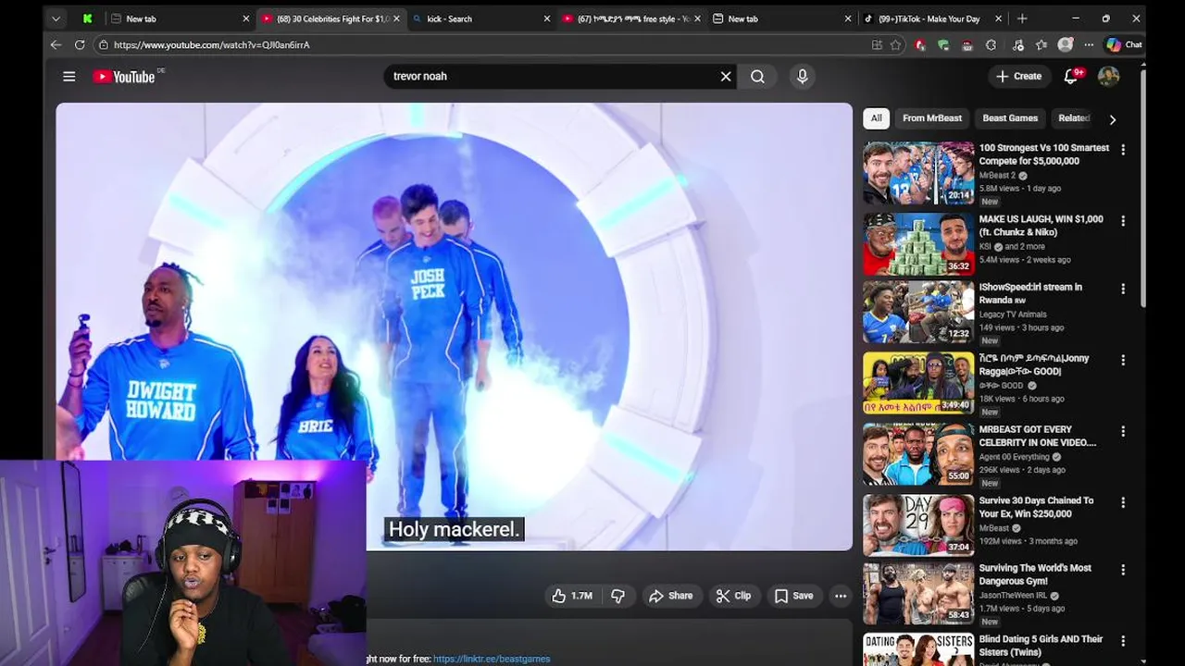Open the linktr.ee/beastgames link
Image resolution: width=1185 pixels, height=666 pixels.
click(492, 659)
